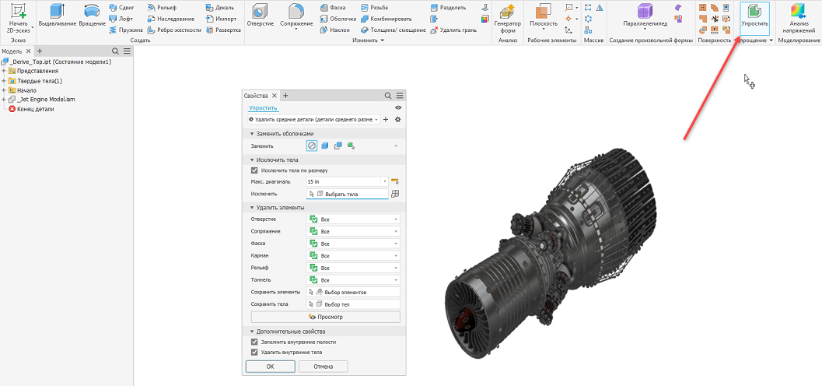Screen dimensions: 822x386
Task: Uncheck Удалить внутренние тела option
Action: tap(255, 353)
